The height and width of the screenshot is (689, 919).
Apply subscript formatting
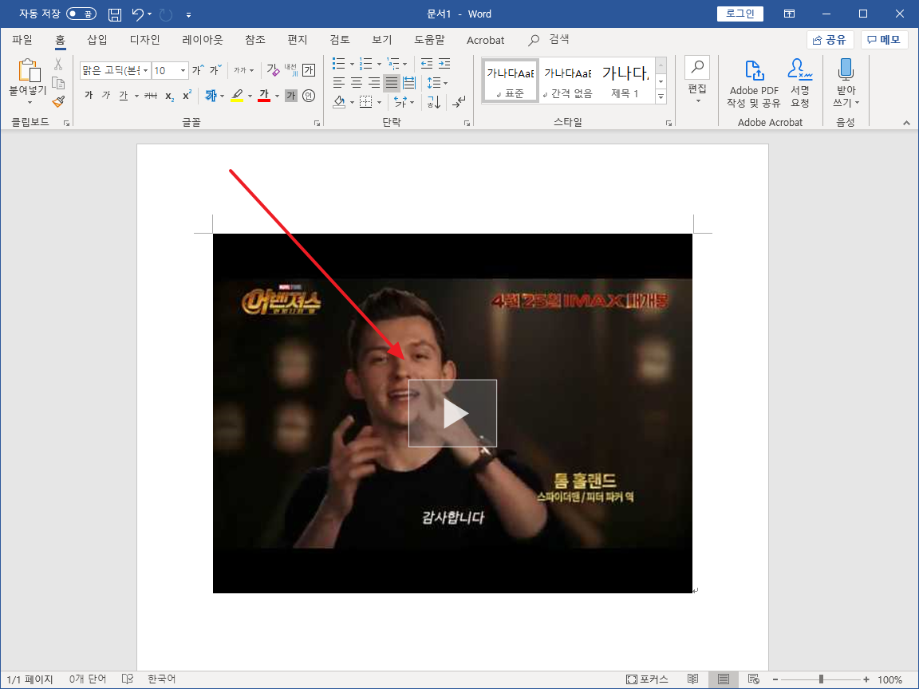click(169, 96)
